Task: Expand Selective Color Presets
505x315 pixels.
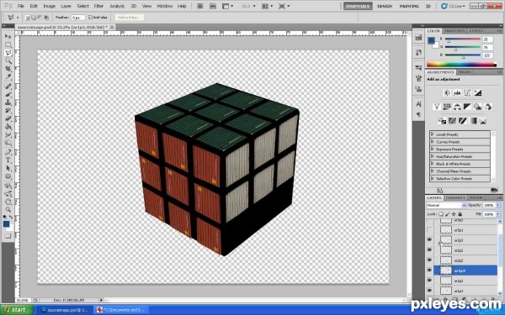Action: [433, 178]
